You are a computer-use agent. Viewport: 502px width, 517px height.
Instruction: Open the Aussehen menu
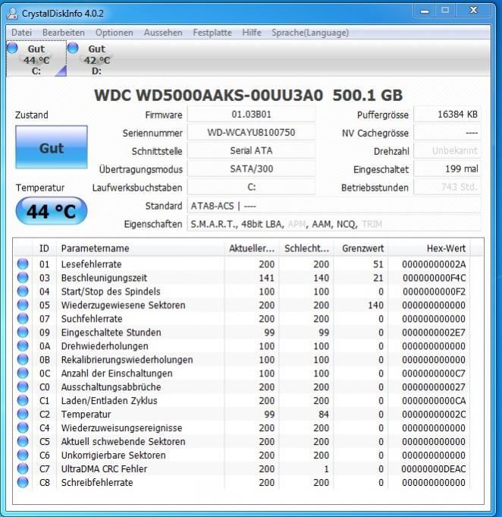click(163, 33)
